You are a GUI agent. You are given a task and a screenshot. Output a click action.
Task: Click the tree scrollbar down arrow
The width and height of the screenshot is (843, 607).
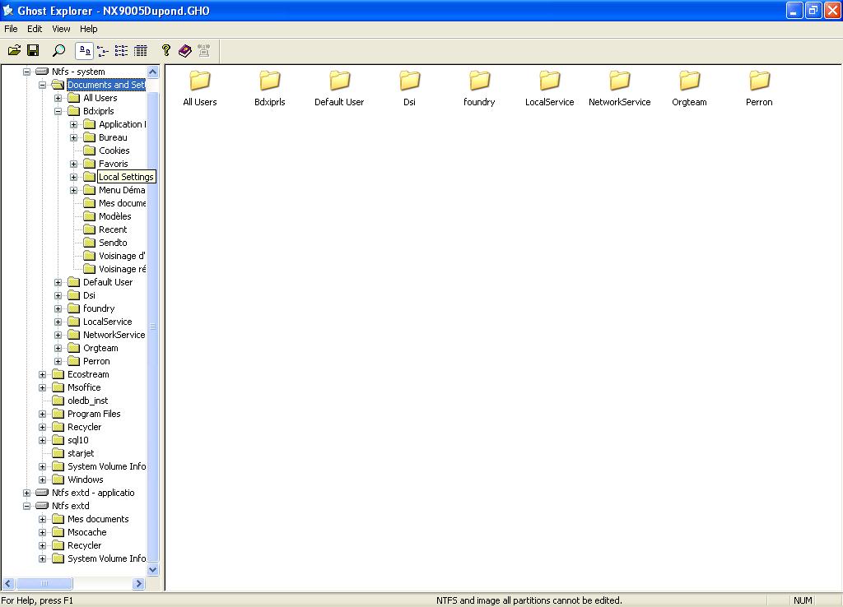tap(152, 569)
